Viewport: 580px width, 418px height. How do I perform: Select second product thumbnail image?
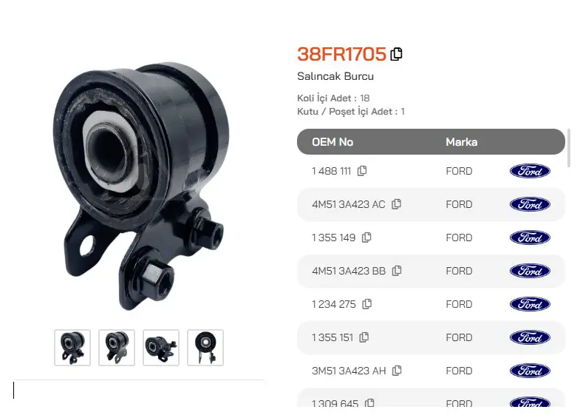pos(117,348)
